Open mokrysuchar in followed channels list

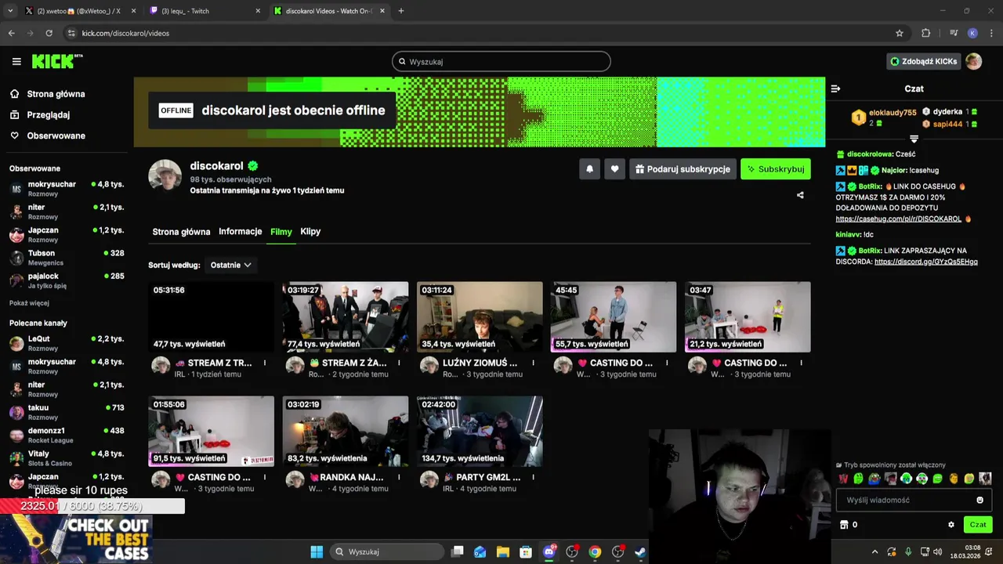67,189
